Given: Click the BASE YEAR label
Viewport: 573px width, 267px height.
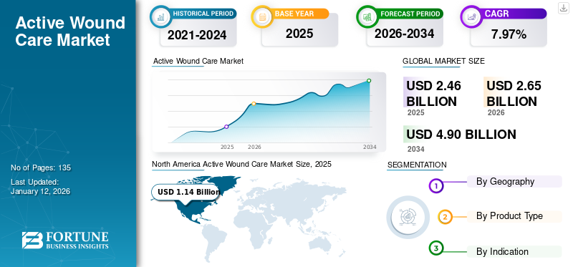Looking at the screenshot, I should 294,14.
